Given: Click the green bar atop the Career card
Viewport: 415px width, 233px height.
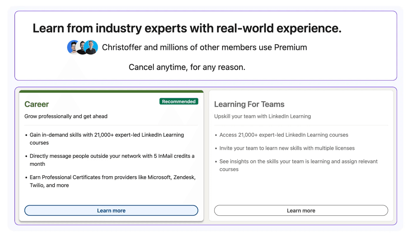Looking at the screenshot, I should point(111,91).
